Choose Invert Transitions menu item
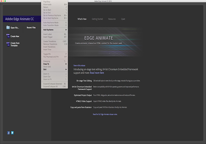Viewport: 206px width, 144px height. pos(54,47)
